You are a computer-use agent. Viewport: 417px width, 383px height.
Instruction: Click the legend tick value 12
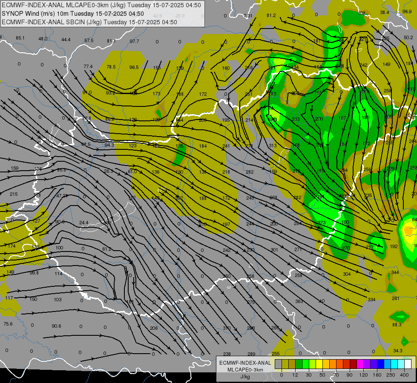point(295,375)
